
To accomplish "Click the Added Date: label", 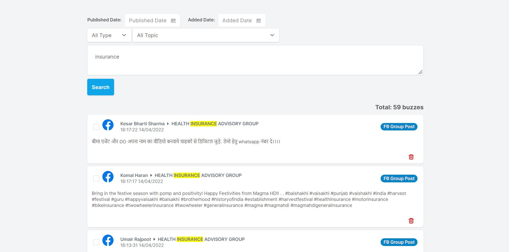I will point(201,20).
